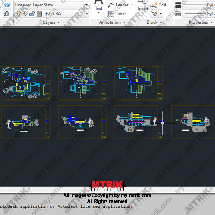Click the TEXTURA layer color swatch
215x215 pixels.
coord(40,14)
